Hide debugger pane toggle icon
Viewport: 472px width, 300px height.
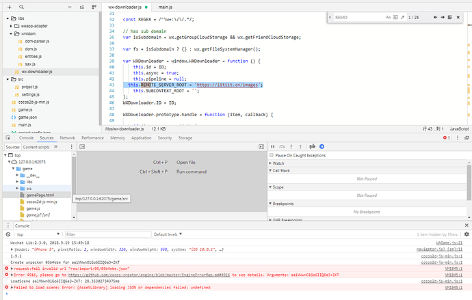pyautogui.click(x=261, y=147)
